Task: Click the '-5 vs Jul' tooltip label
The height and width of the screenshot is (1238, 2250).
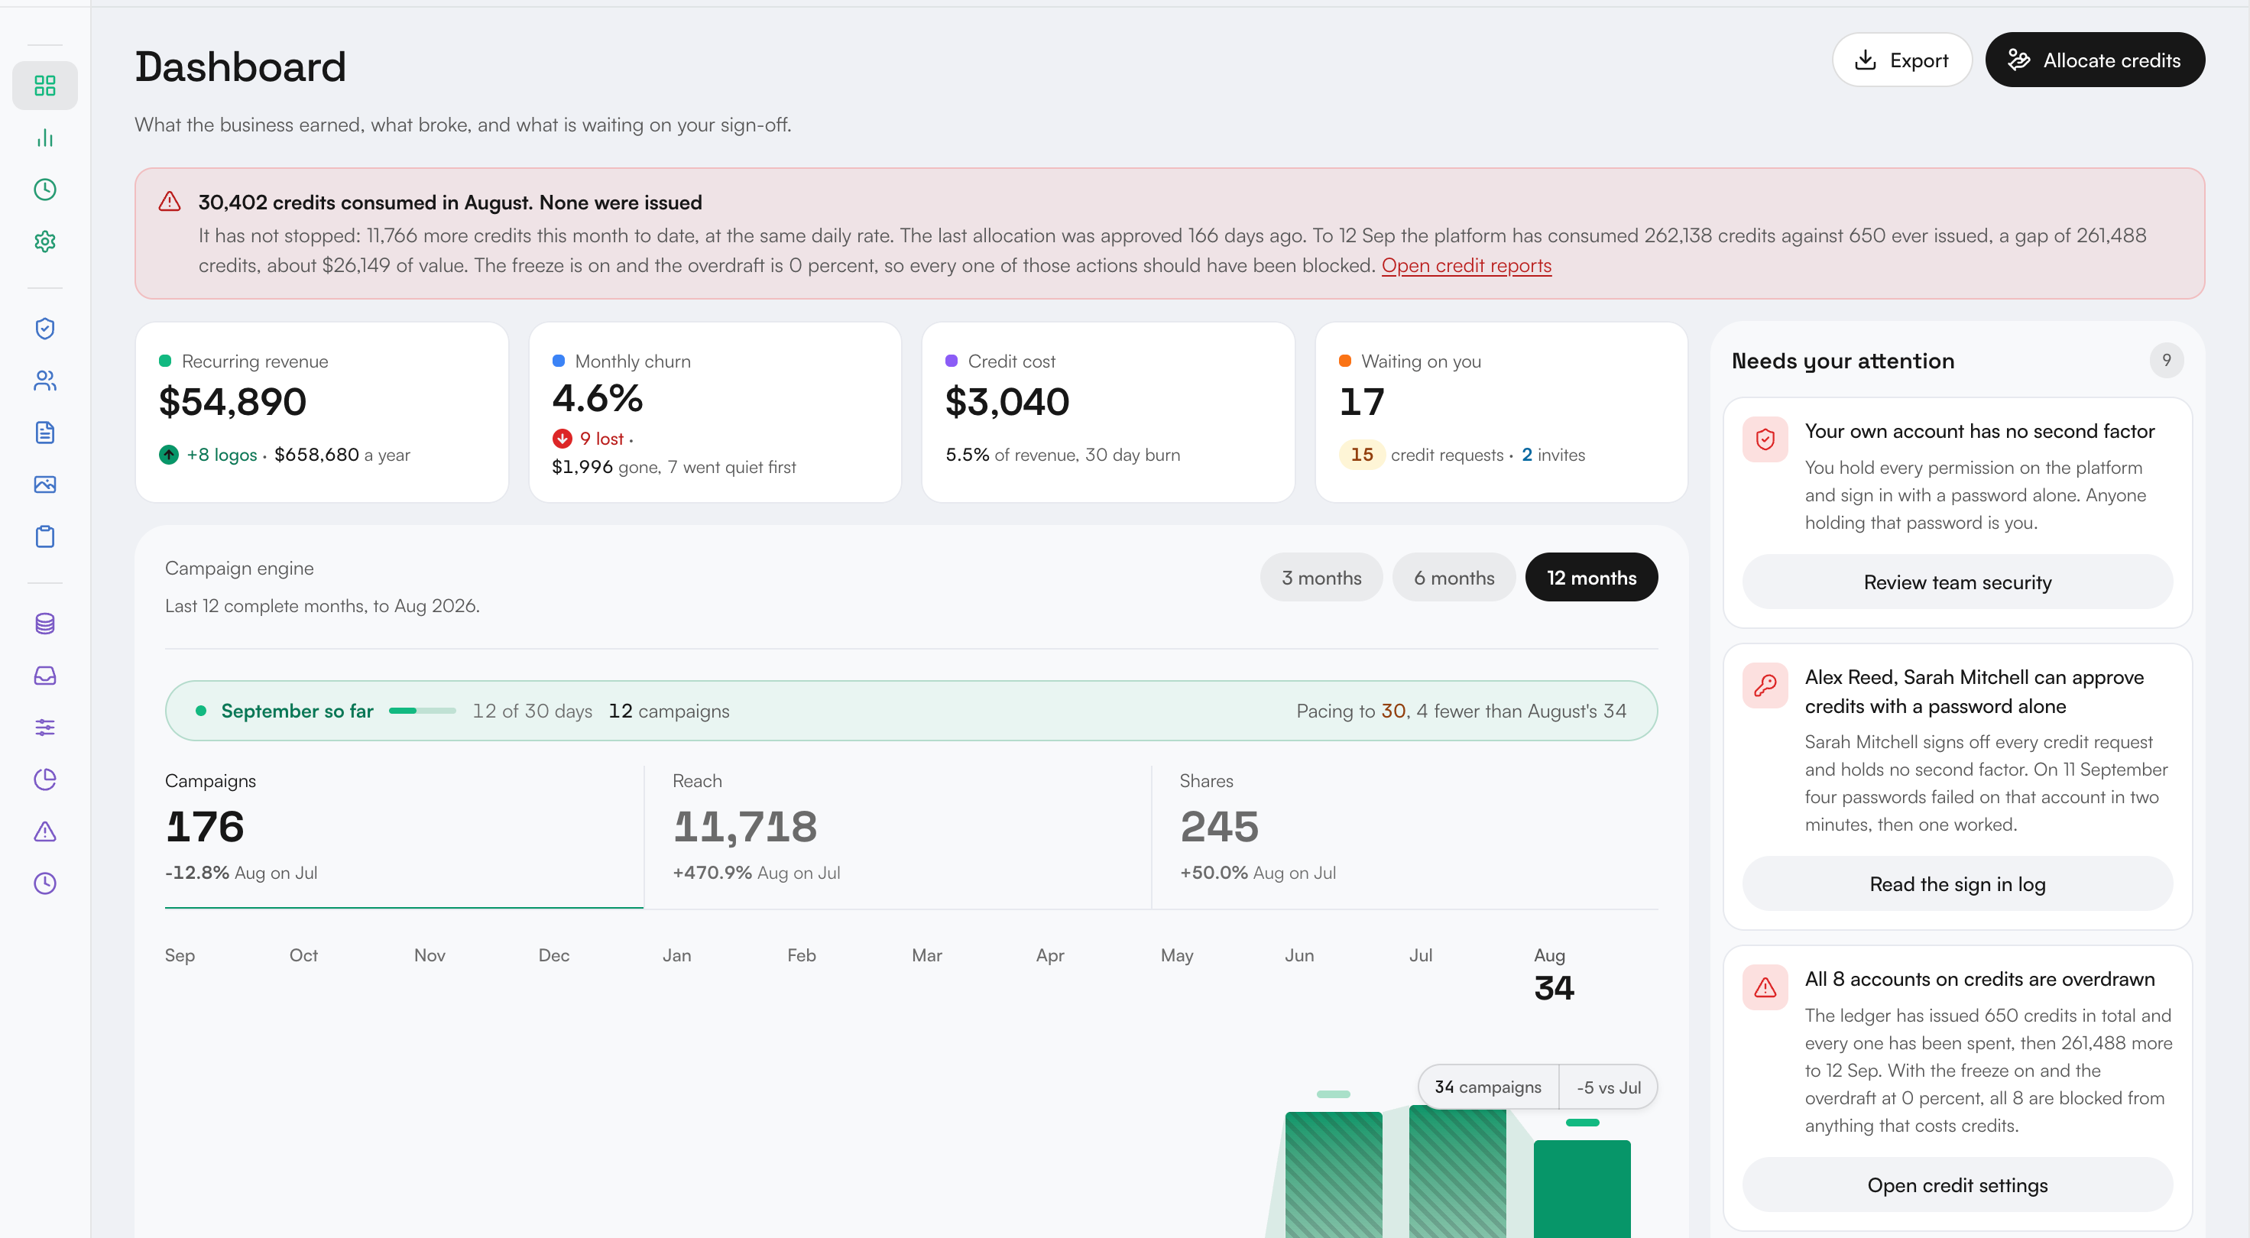Action: tap(1608, 1087)
